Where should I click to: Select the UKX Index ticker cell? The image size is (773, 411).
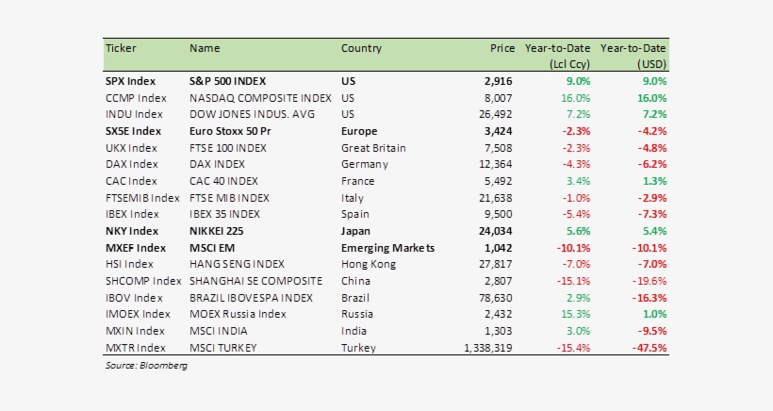point(132,148)
